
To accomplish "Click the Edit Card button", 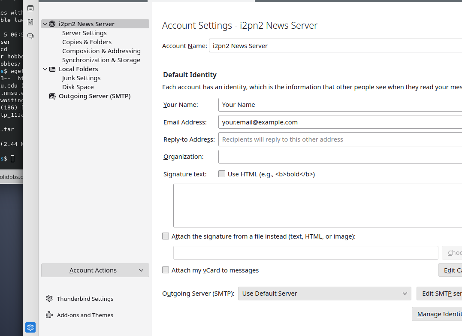I will click(x=450, y=270).
